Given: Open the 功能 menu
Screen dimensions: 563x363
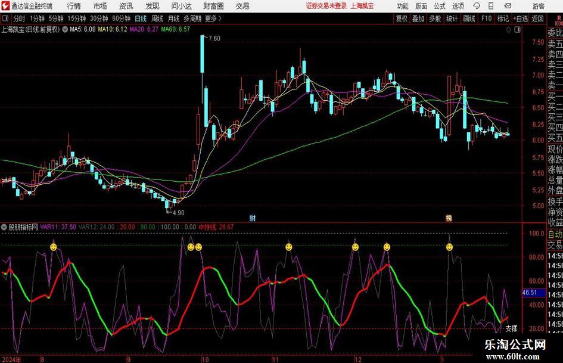Looking at the screenshot, I should tap(402, 6).
